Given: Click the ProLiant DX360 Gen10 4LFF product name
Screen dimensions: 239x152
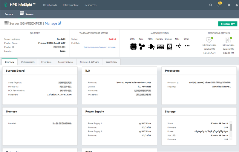Looking at the screenshot, I should click(52, 43).
